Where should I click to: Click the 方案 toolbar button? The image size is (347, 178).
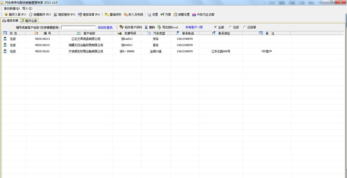tap(165, 15)
